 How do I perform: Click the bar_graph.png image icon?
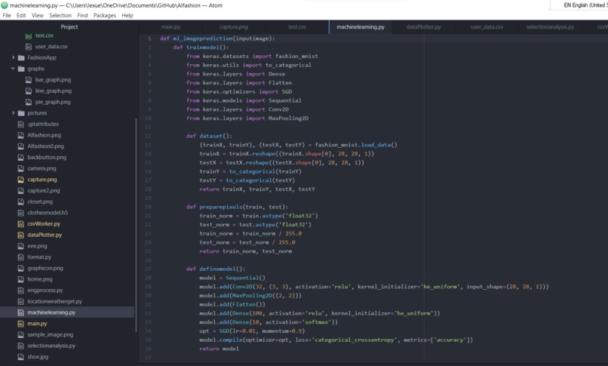click(x=29, y=79)
